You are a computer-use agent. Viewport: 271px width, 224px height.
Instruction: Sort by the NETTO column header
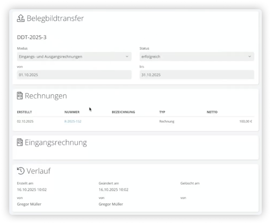click(x=212, y=112)
